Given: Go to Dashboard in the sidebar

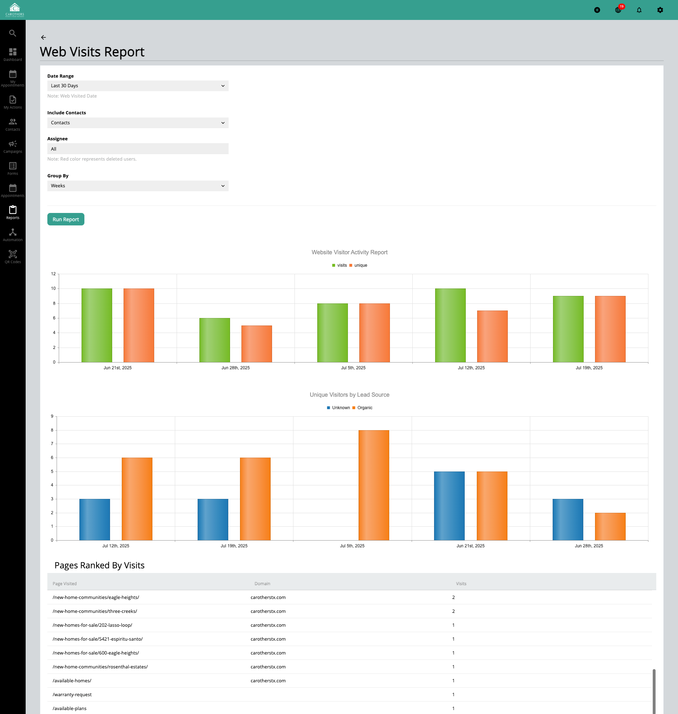Looking at the screenshot, I should [13, 54].
